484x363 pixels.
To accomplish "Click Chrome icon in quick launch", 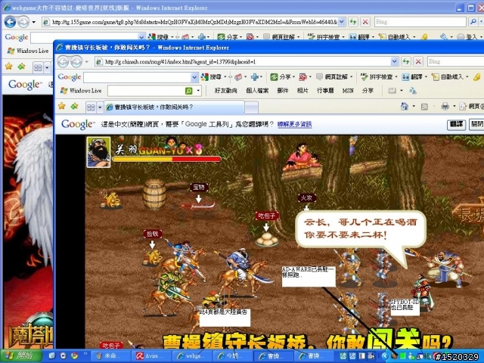I will (74, 355).
